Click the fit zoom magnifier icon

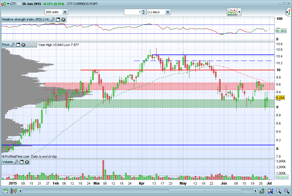point(270,191)
